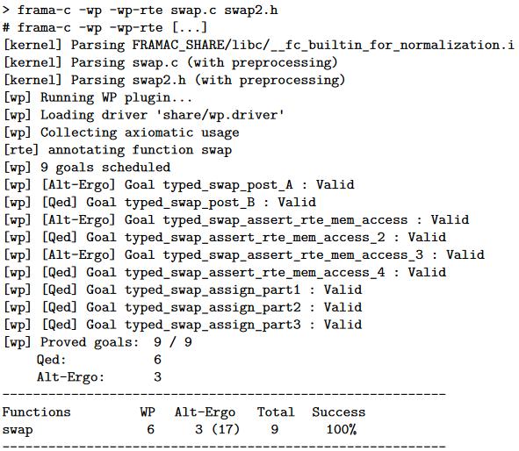519x451 pixels.
Task: Click the frama-c command line prompt
Action: 140,11
